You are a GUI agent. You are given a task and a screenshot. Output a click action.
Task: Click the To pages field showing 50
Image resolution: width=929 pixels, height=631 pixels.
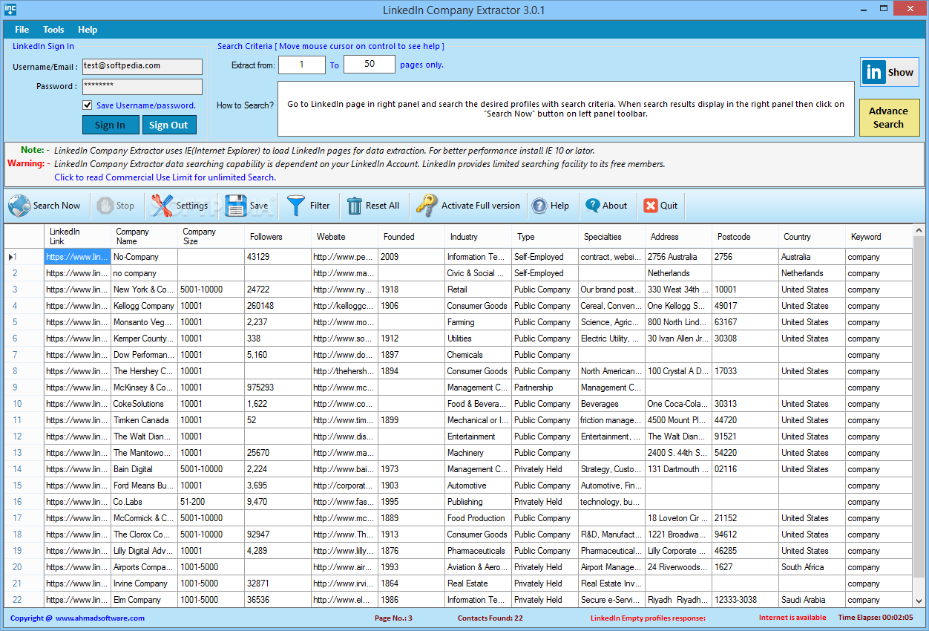370,65
